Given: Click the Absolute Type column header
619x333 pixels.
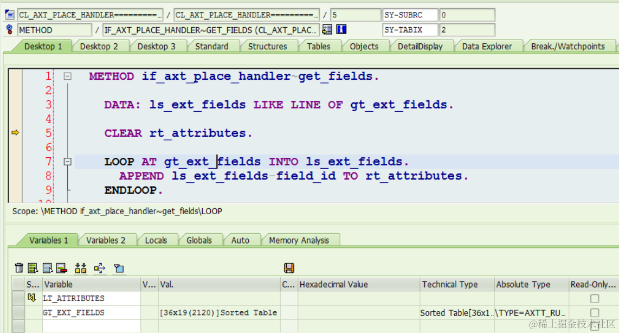Looking at the screenshot, I should [531, 284].
